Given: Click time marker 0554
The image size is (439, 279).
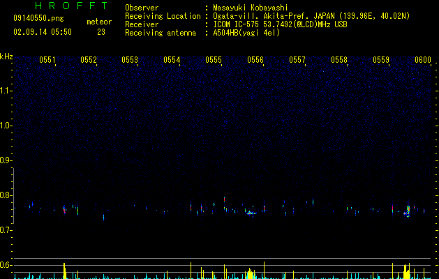Looking at the screenshot, I should 172,60.
